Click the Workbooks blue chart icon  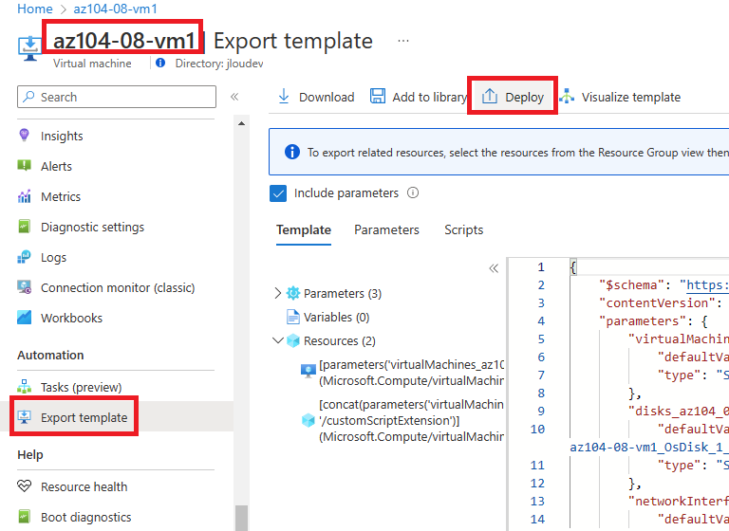(24, 318)
